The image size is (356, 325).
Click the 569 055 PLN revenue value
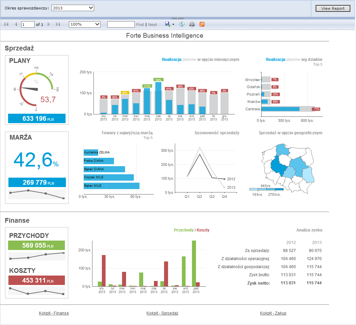coord(36,245)
